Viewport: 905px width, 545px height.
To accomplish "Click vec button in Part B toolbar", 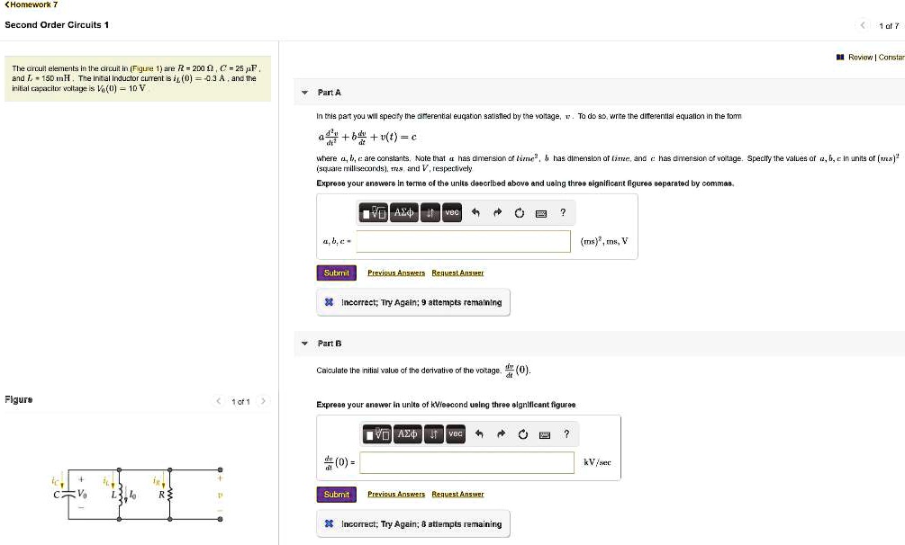I will point(457,433).
